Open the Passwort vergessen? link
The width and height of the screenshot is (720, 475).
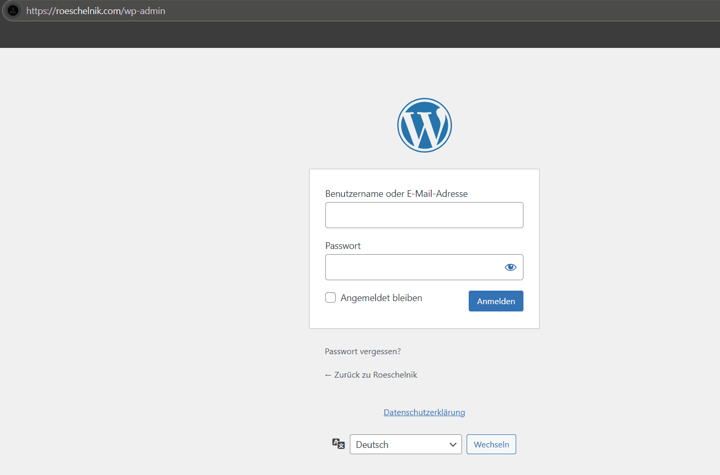tap(363, 352)
